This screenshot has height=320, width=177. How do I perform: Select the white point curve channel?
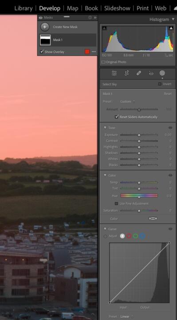(x=122, y=236)
